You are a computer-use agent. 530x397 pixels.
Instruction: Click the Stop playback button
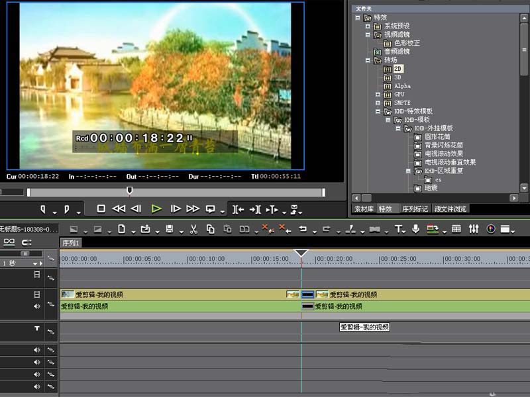[x=101, y=209]
